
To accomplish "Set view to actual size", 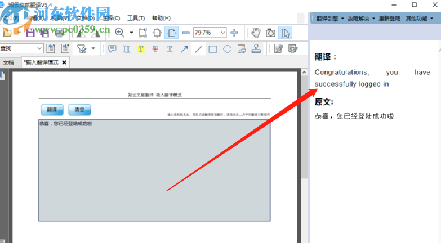I will (x=143, y=33).
